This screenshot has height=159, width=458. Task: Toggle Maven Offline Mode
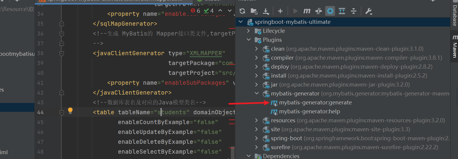click(x=319, y=11)
